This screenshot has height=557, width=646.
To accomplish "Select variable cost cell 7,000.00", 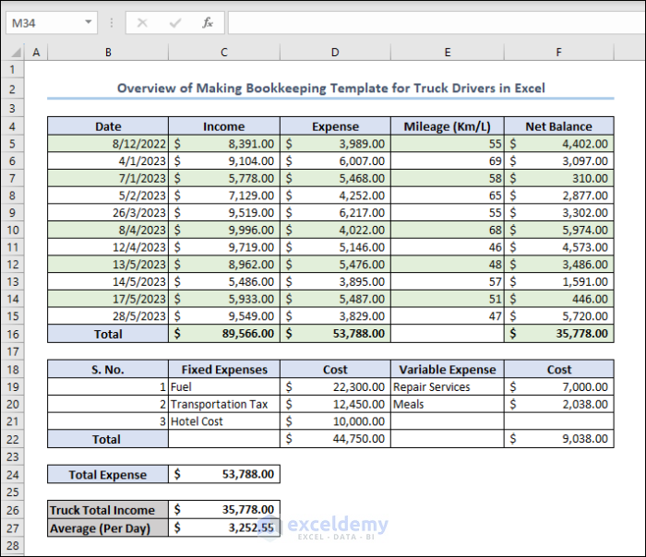I will pyautogui.click(x=559, y=387).
